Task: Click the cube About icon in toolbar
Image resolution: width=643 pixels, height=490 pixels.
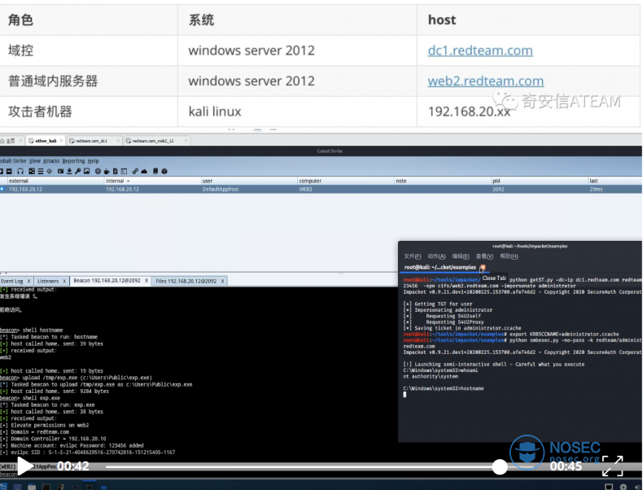Action: coord(164,171)
